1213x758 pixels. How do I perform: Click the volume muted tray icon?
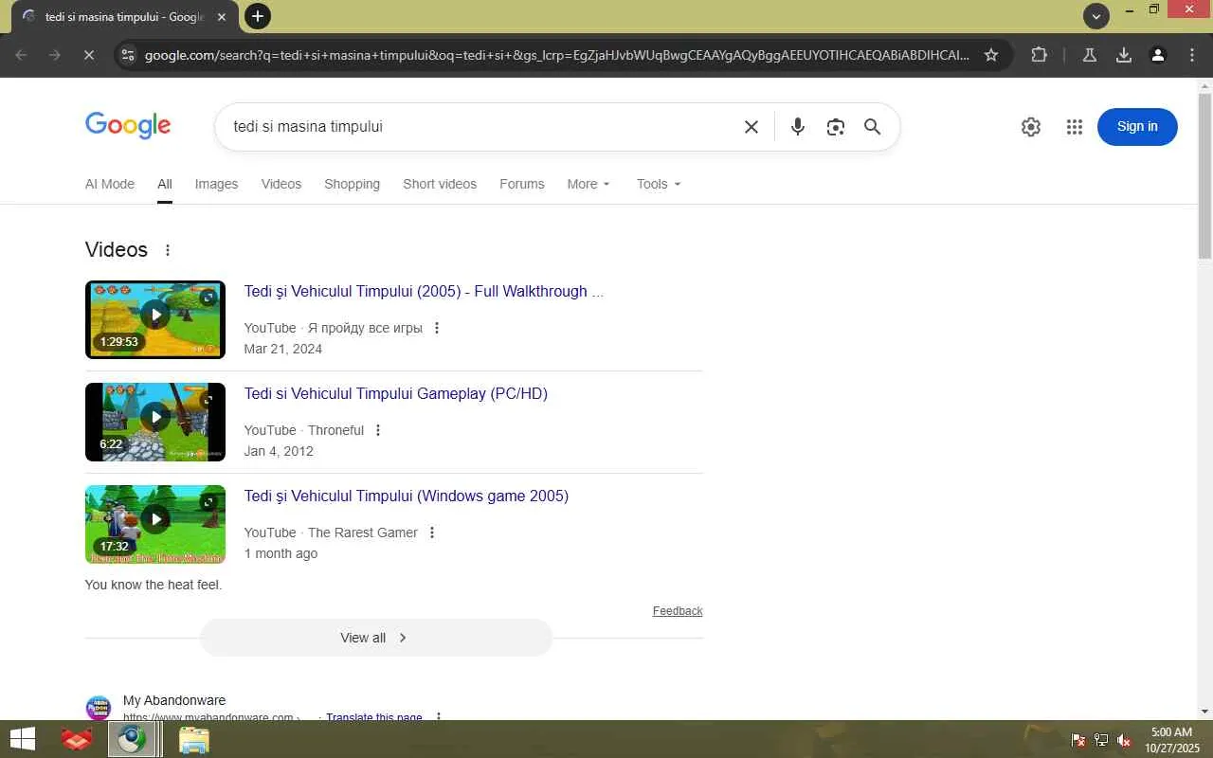1124,740
